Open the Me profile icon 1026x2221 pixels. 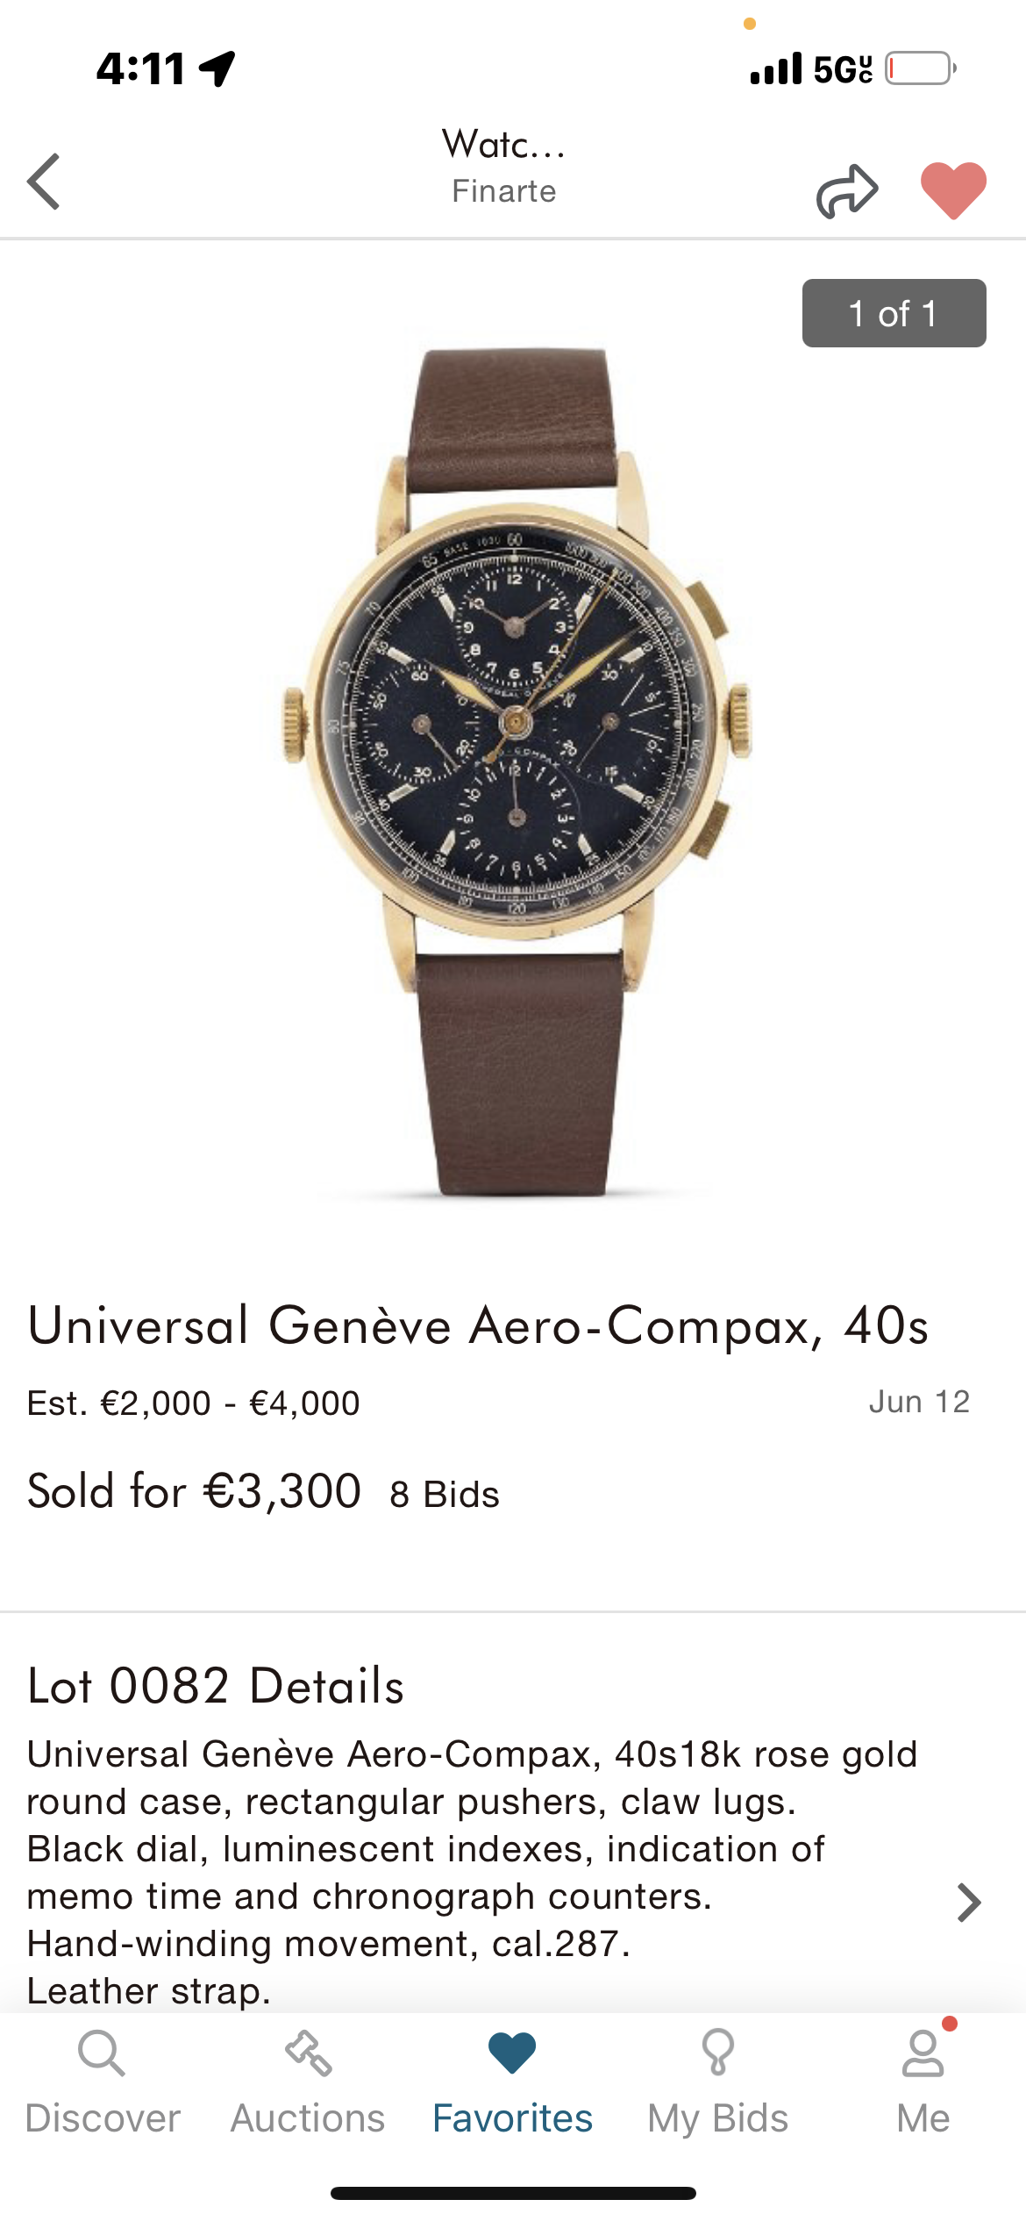(923, 2053)
